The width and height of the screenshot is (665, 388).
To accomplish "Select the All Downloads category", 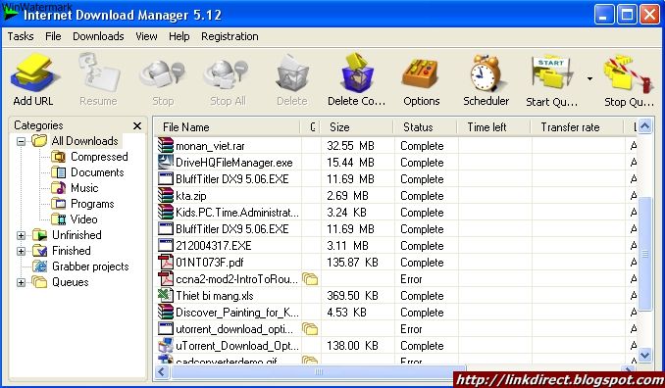I will click(84, 141).
